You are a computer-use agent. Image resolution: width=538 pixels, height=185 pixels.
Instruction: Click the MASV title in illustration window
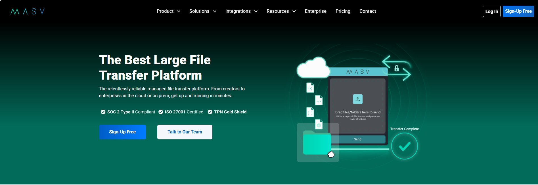click(358, 72)
